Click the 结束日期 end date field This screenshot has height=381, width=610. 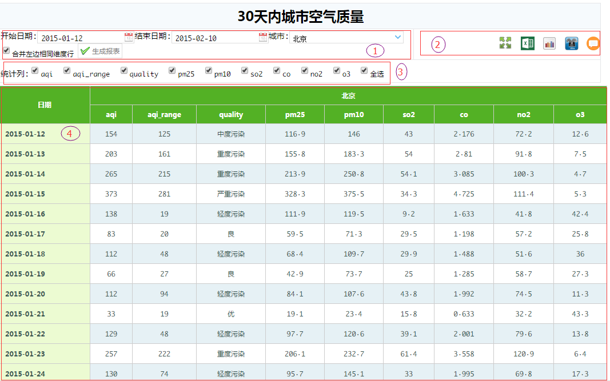(214, 38)
